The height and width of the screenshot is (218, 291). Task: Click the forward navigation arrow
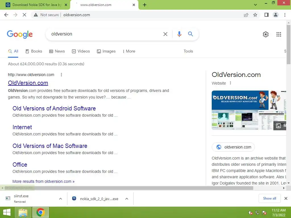pos(15,15)
